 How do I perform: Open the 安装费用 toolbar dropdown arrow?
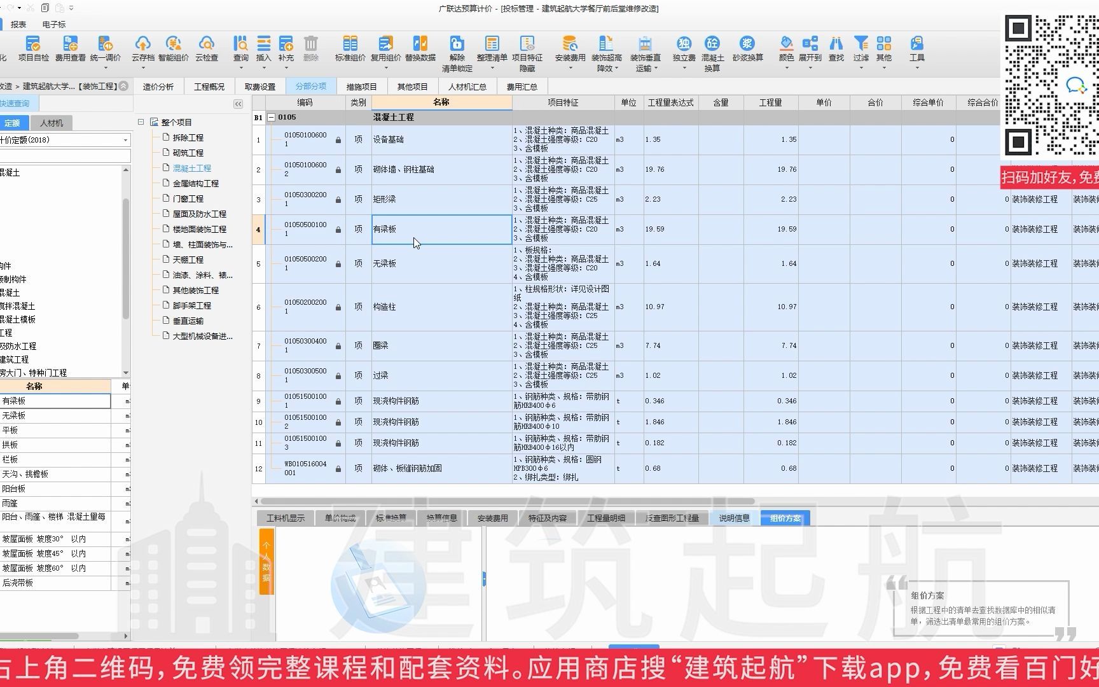[570, 67]
